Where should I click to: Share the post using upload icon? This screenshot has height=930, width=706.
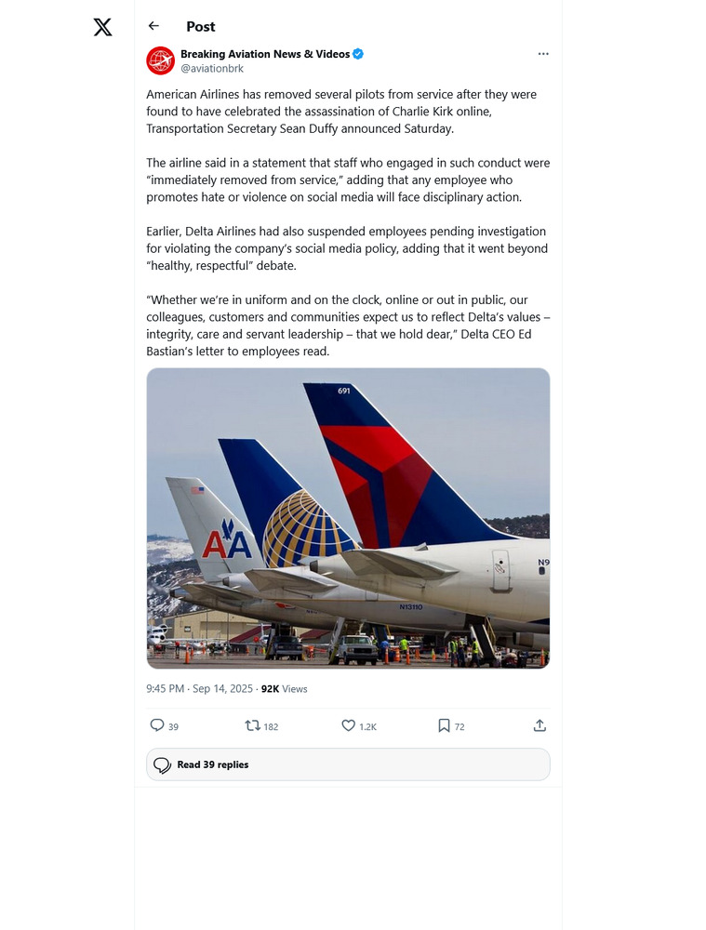click(x=539, y=725)
